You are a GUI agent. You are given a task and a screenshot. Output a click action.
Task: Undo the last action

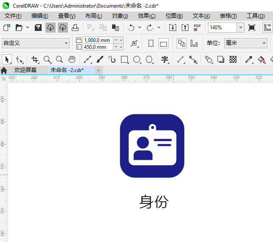pyautogui.click(x=131, y=28)
